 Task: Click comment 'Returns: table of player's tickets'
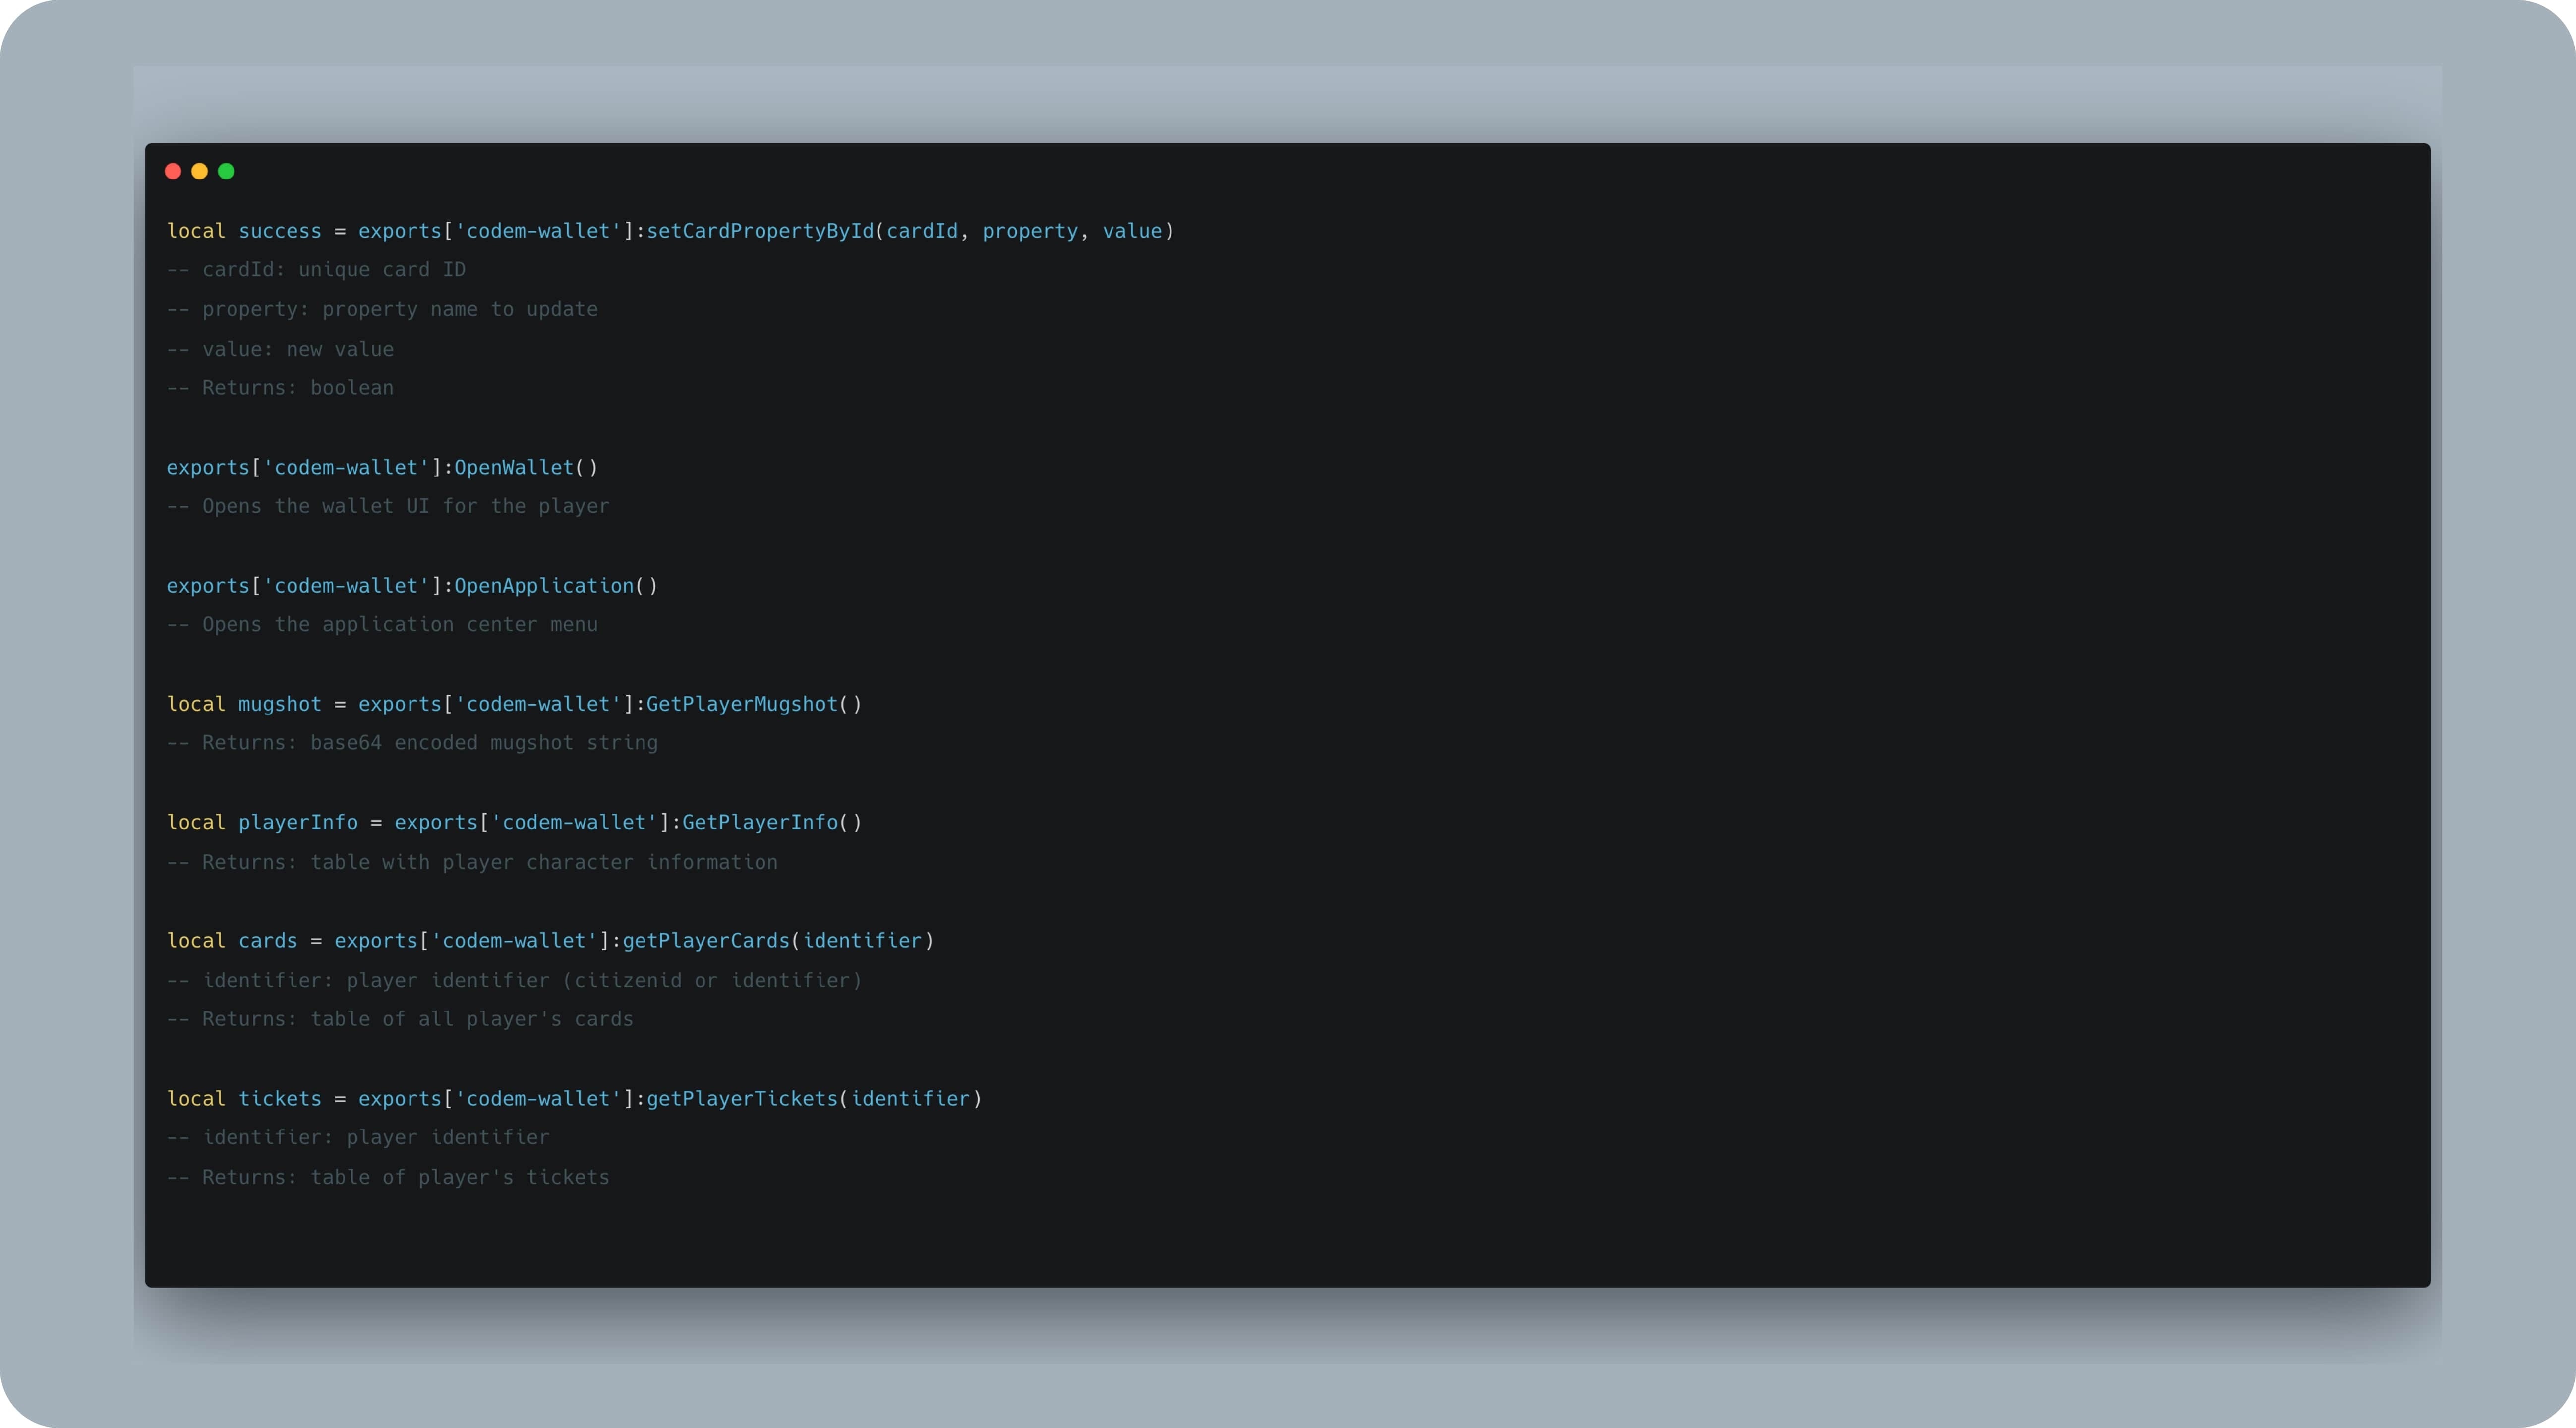pos(388,1178)
